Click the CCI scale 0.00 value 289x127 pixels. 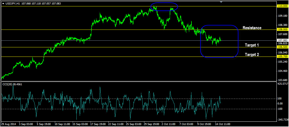[x=281, y=103]
